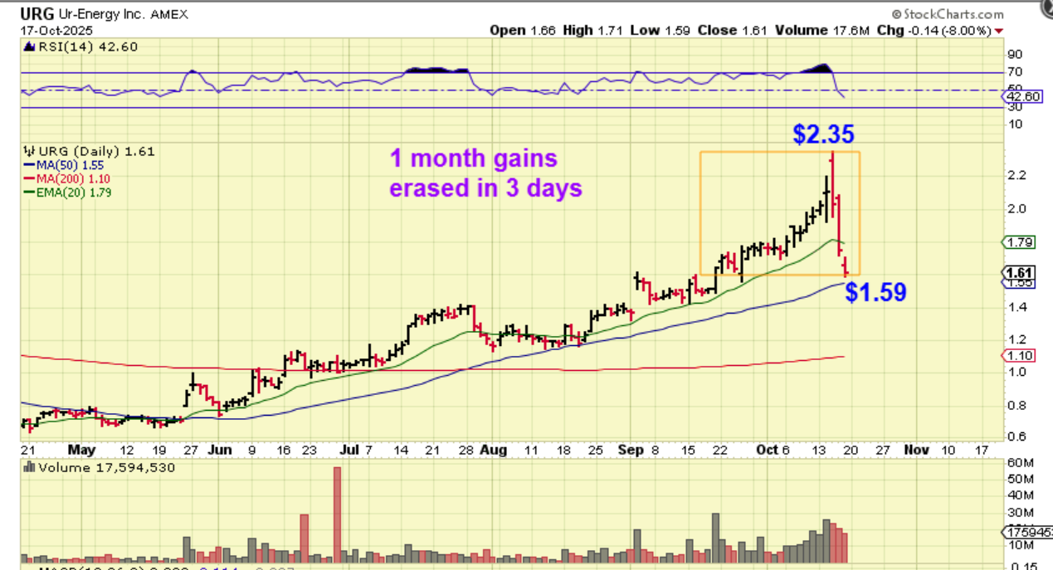Click the 2.0 price axis label
1053x570 pixels.
(x=1016, y=208)
